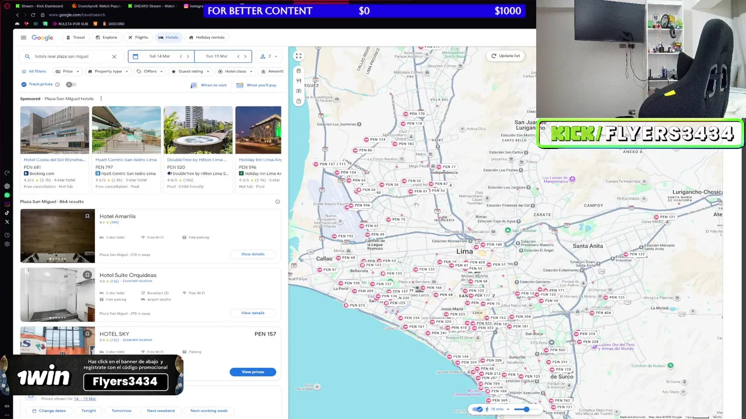Save Hotel Suite Orquideas bookmark icon
746x419 pixels.
point(87,275)
